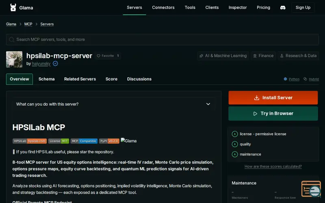Click the A grade icon for quality

click(235, 144)
